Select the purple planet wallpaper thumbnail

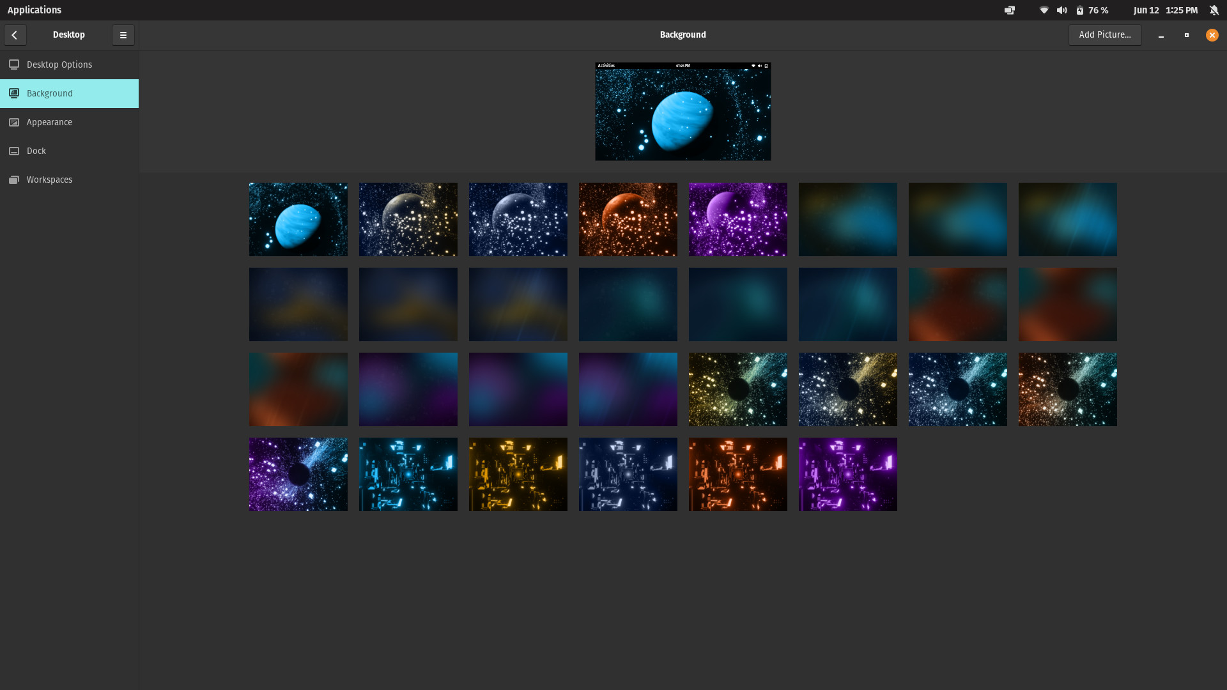coord(738,219)
